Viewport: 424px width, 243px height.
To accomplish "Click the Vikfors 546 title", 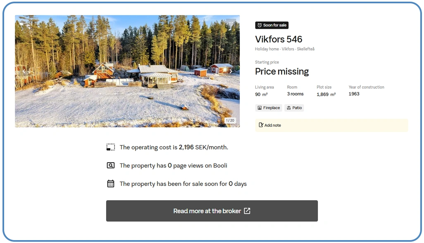I will (x=279, y=39).
